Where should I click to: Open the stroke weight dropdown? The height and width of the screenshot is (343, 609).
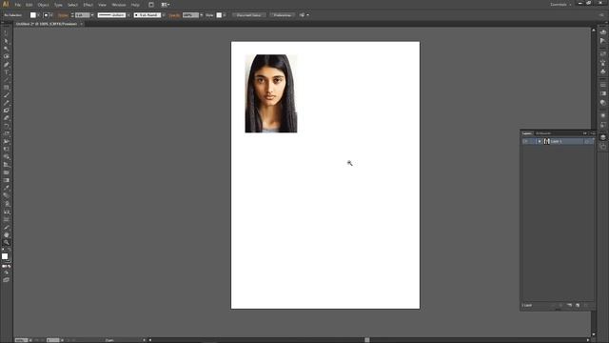(92, 15)
